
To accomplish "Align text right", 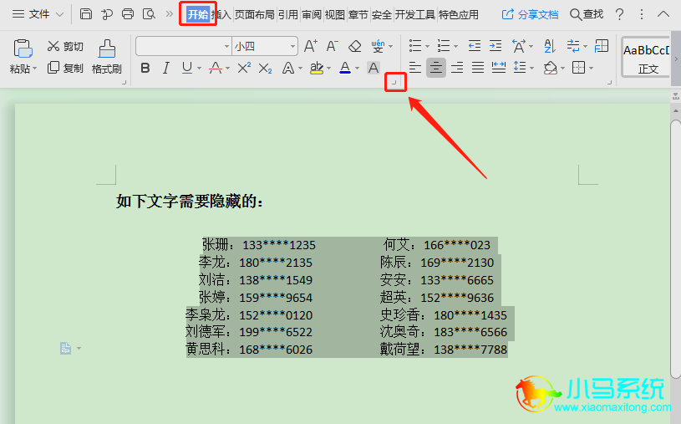I will click(x=457, y=68).
